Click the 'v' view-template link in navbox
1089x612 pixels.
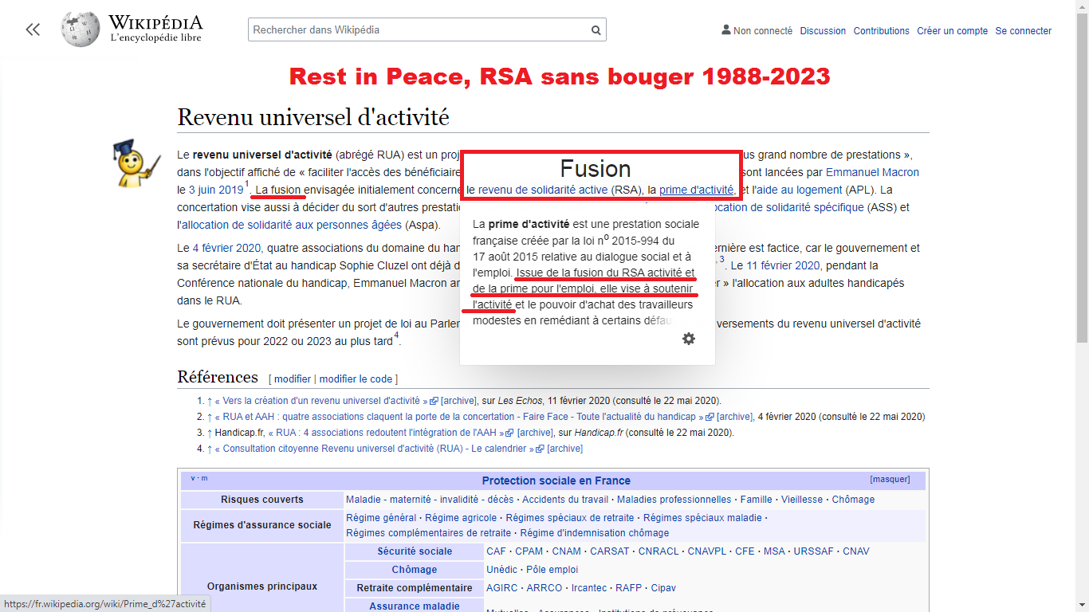pos(193,478)
